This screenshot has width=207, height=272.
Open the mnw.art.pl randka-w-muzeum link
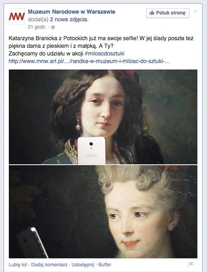(89, 61)
